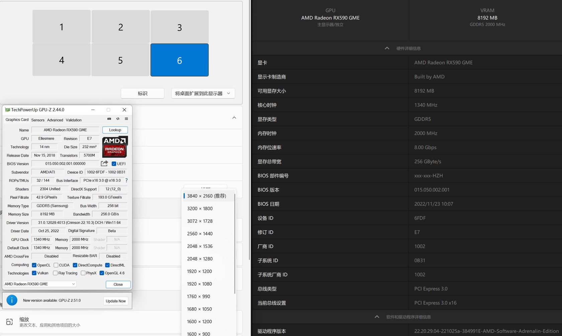Image resolution: width=562 pixels, height=336 pixels.
Task: Click the 显卡 row in AMD software
Action: point(407,62)
